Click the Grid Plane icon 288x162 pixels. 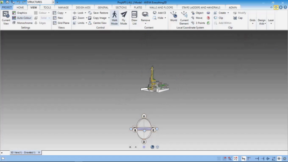[x=54, y=23]
